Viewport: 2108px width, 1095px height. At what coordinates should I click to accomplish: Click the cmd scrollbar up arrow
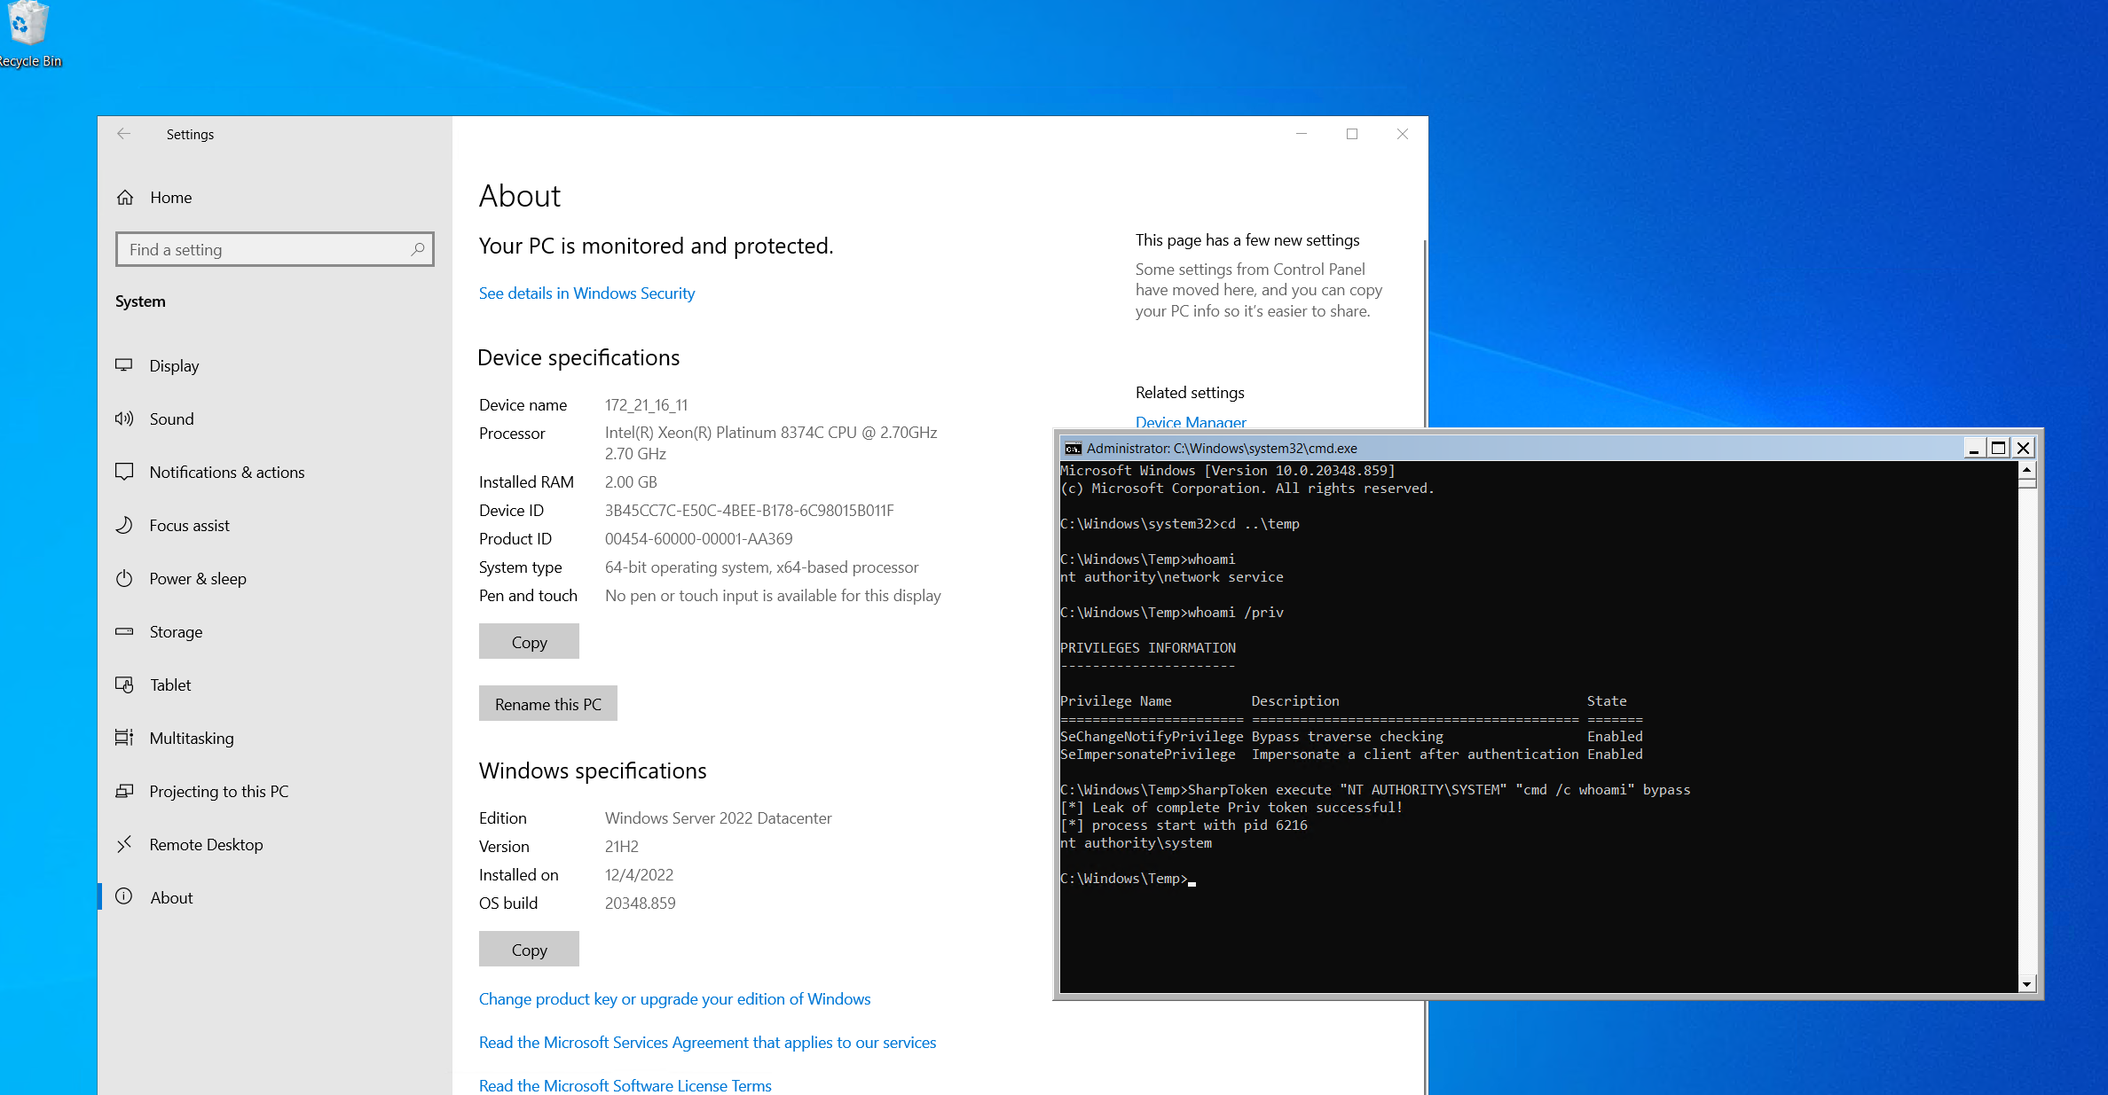point(2026,469)
